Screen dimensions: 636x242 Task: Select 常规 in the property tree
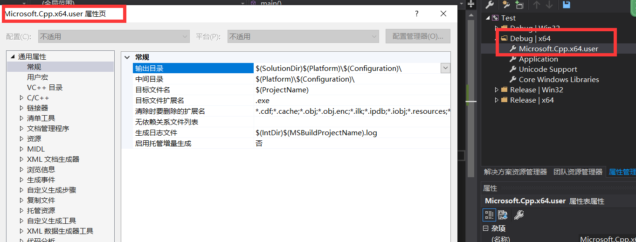(x=34, y=67)
